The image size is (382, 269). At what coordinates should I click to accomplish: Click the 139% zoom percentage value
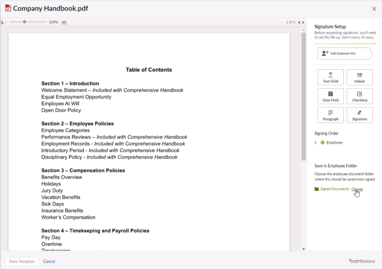click(53, 22)
